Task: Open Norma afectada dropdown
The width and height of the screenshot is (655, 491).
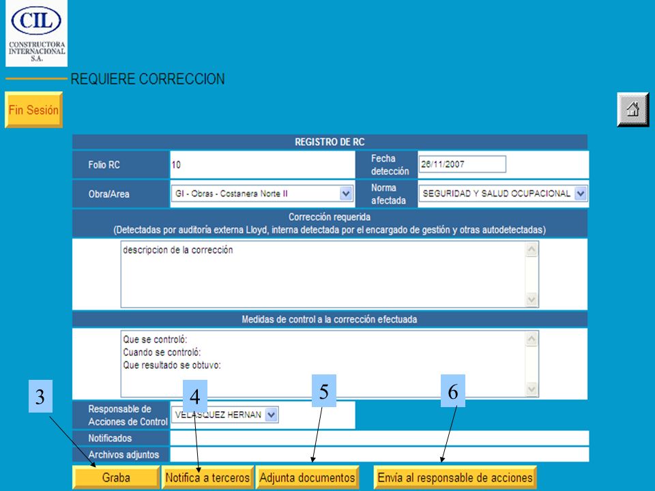Action: coord(504,194)
